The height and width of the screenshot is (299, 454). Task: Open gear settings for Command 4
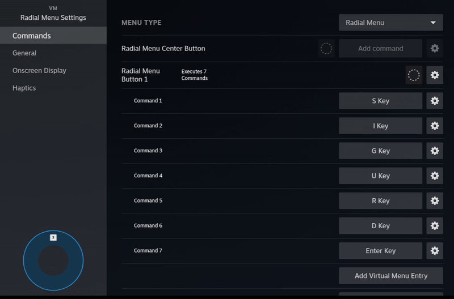coord(435,176)
